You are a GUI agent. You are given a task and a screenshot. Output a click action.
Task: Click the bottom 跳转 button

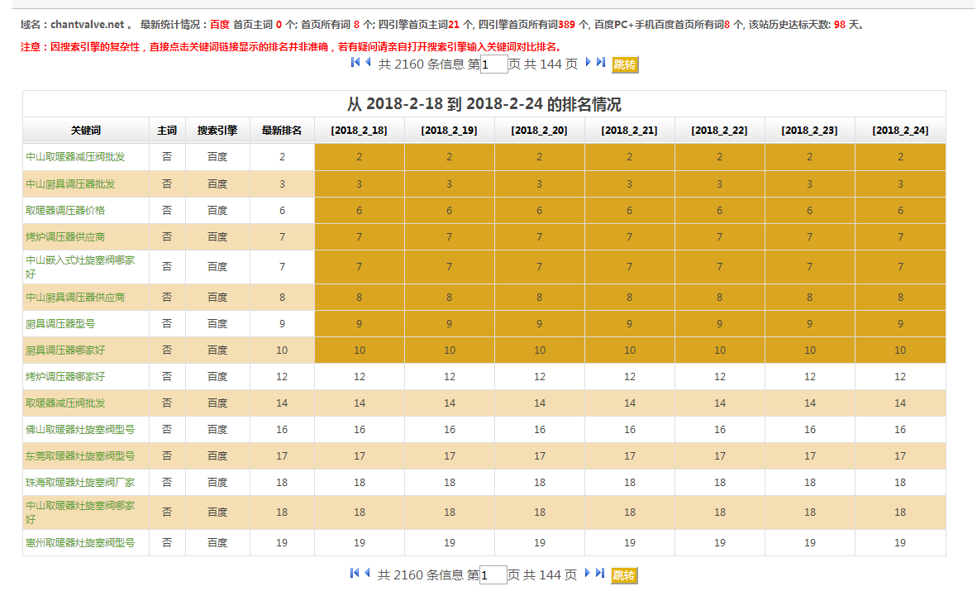(x=625, y=575)
